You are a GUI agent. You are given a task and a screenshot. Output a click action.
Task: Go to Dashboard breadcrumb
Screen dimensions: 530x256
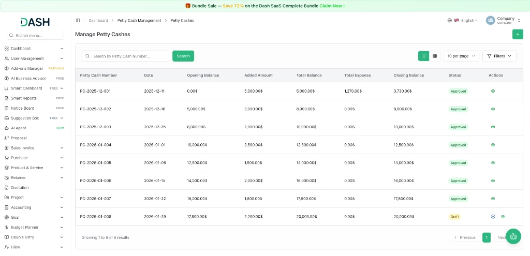(98, 20)
